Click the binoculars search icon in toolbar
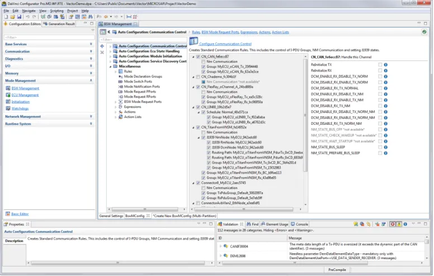The image size is (434, 276). click(x=90, y=17)
